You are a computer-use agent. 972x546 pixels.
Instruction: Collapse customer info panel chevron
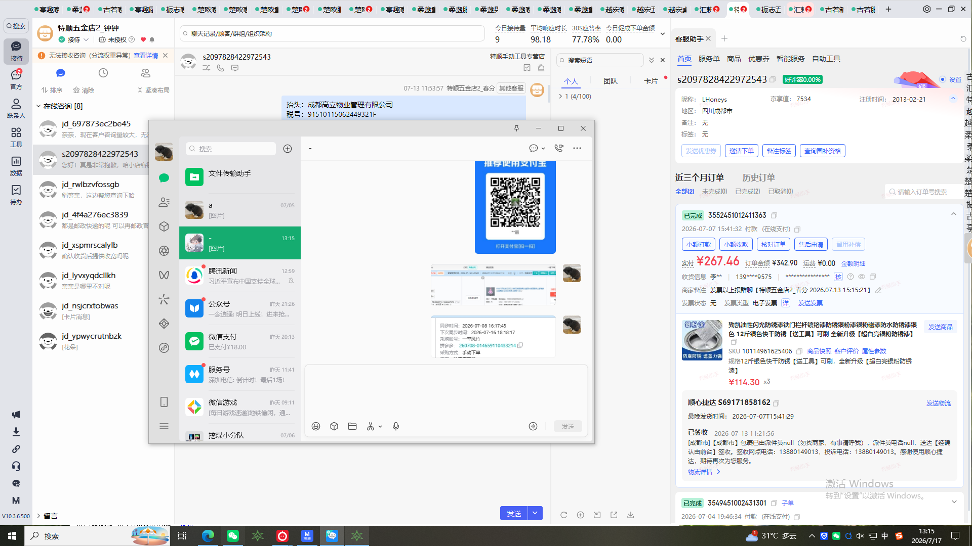(953, 99)
